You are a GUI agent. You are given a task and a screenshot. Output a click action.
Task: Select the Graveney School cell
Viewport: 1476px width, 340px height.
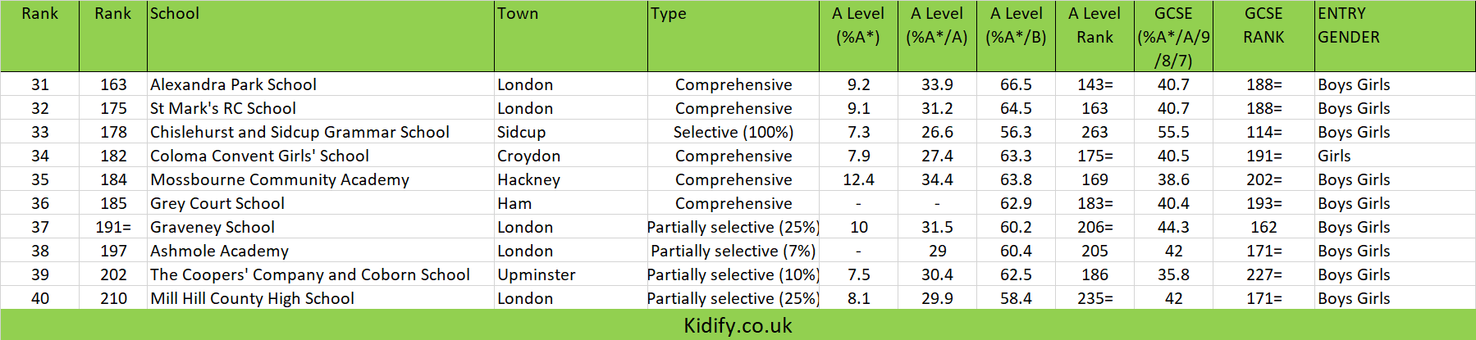click(x=321, y=227)
